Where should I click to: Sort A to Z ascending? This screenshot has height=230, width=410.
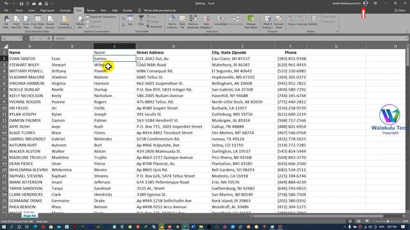pos(124,19)
